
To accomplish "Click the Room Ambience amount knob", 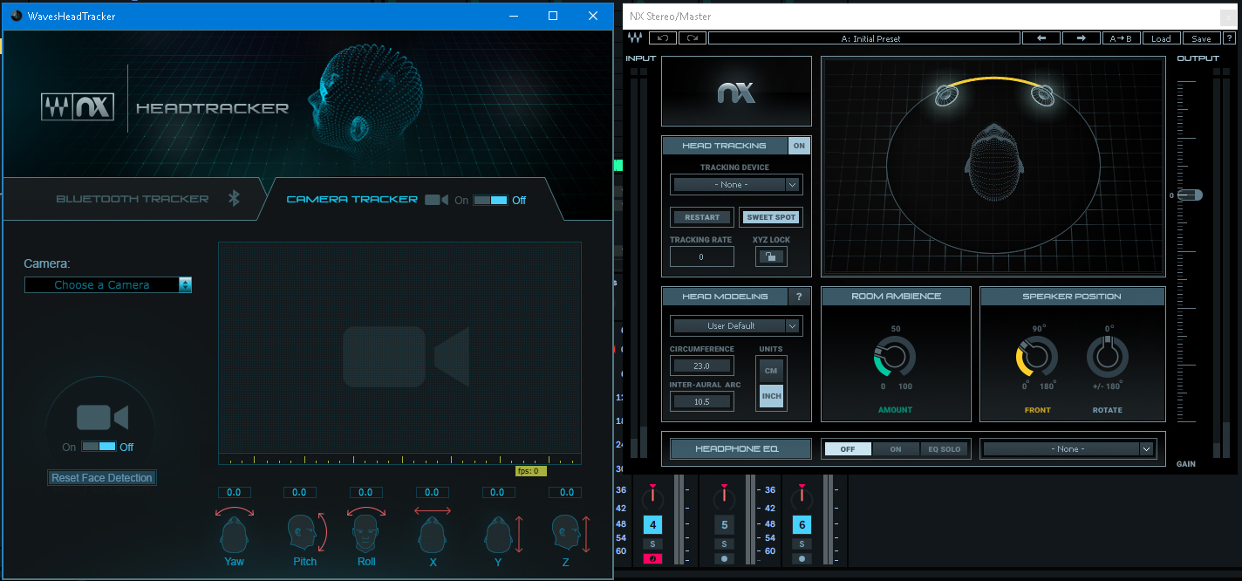I will [x=895, y=359].
